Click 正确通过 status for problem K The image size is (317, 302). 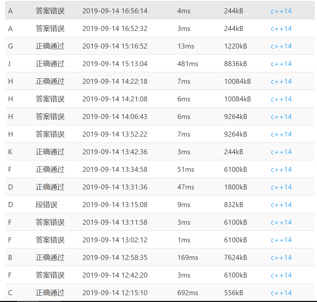[x=50, y=152]
